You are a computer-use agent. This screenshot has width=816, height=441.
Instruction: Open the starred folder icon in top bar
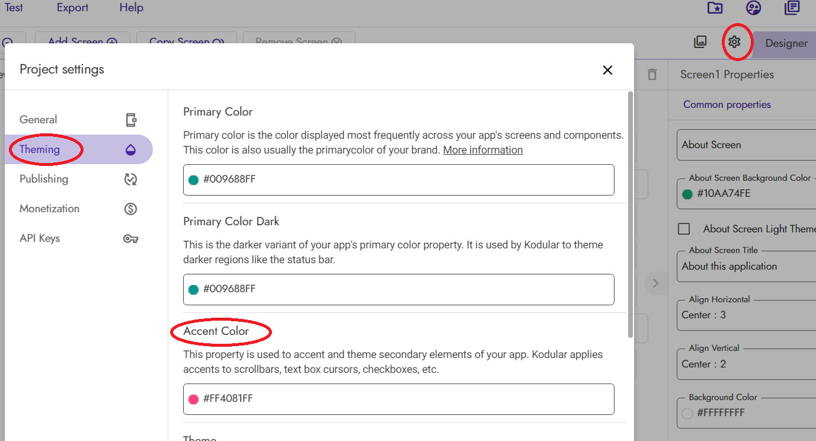click(x=715, y=8)
